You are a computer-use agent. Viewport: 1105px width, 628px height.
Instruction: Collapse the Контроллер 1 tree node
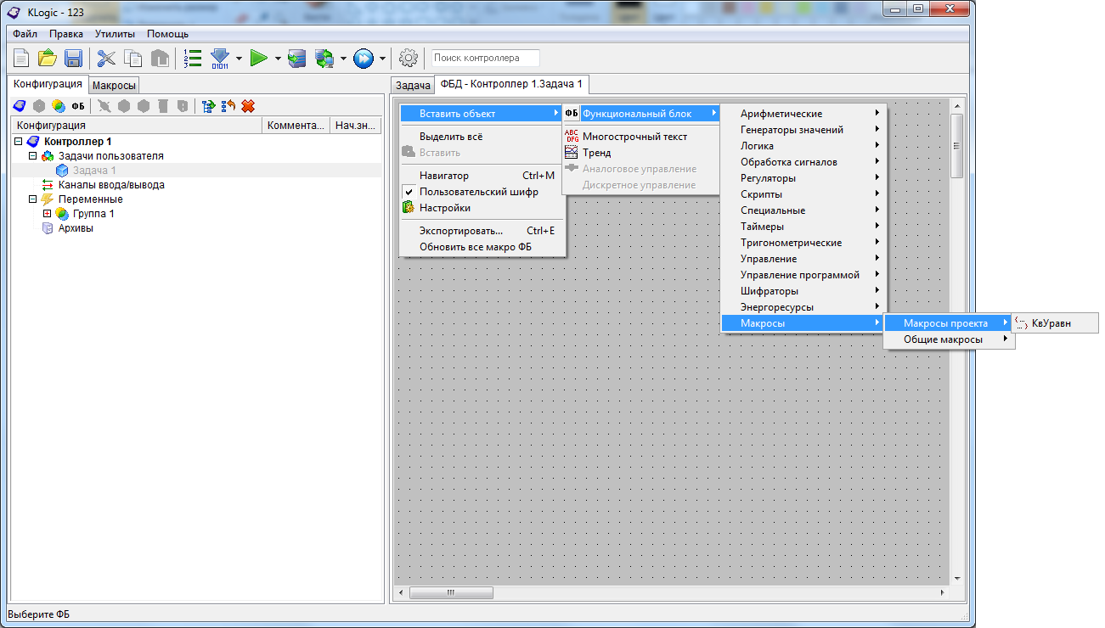(x=19, y=142)
